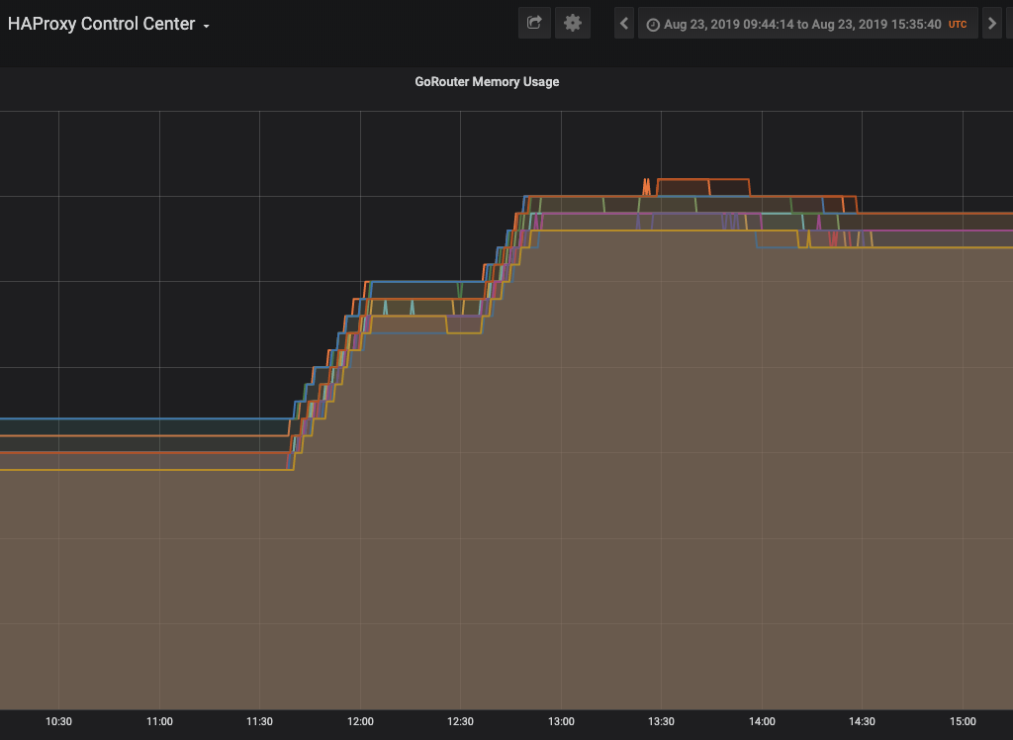Shift time range backward with left chevron
This screenshot has width=1013, height=740.
click(624, 24)
